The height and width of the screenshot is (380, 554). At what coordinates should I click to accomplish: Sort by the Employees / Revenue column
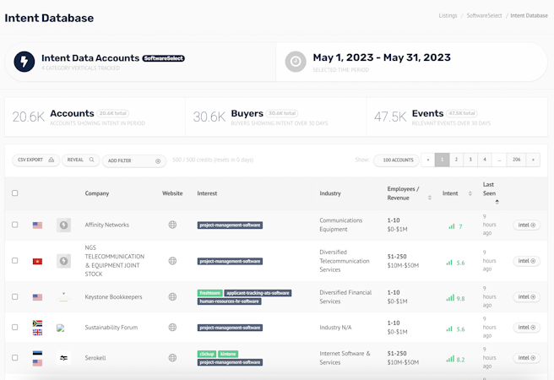pyautogui.click(x=430, y=197)
